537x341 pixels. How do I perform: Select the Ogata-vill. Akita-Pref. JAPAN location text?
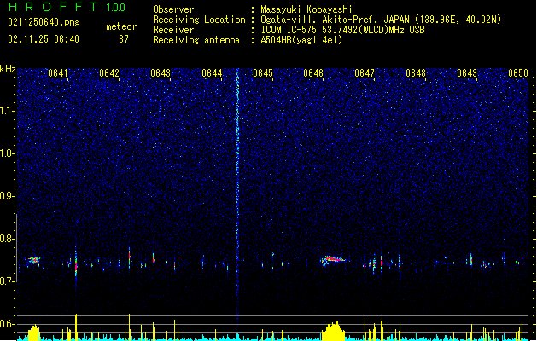pos(381,20)
